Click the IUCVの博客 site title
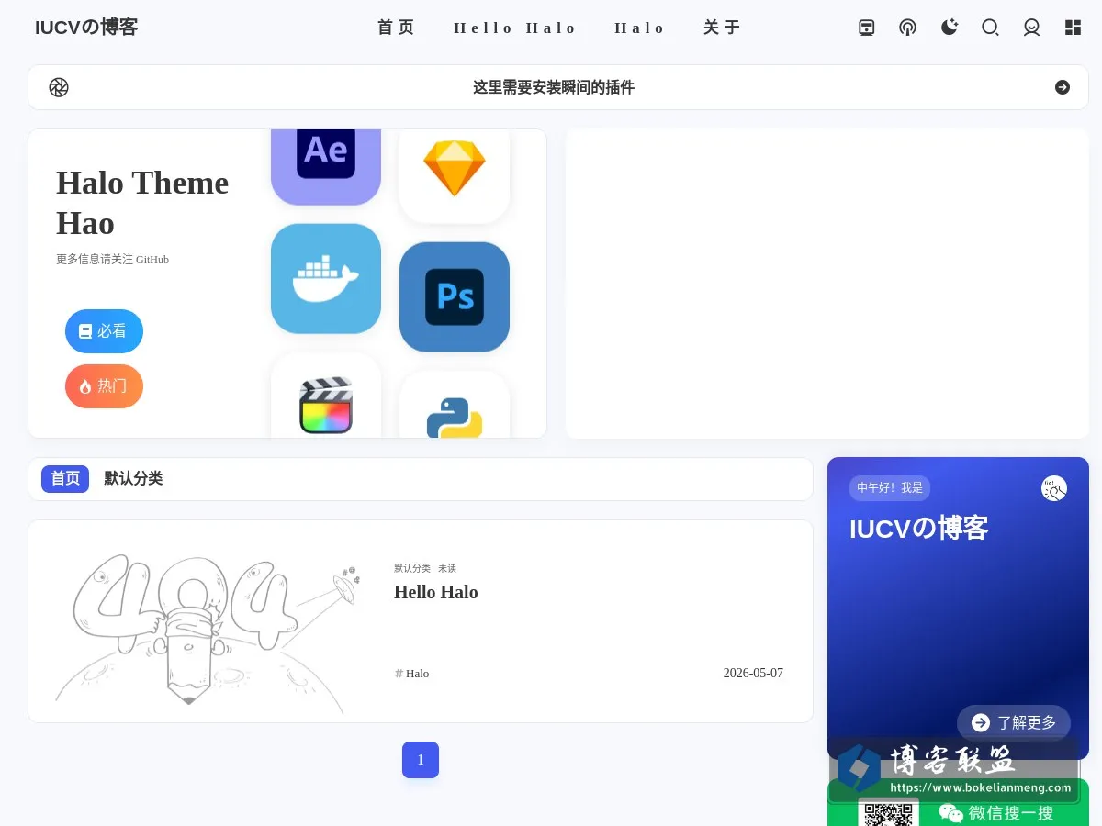The image size is (1102, 826). tap(86, 28)
